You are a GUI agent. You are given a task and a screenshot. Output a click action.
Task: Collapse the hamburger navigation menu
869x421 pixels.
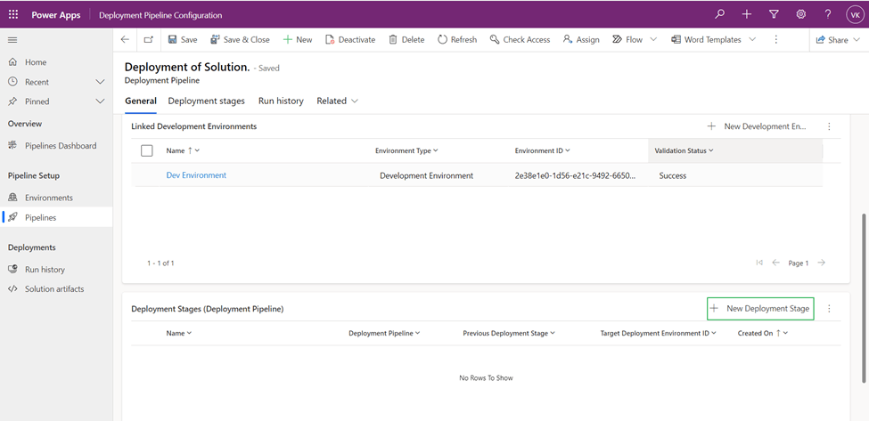click(12, 40)
